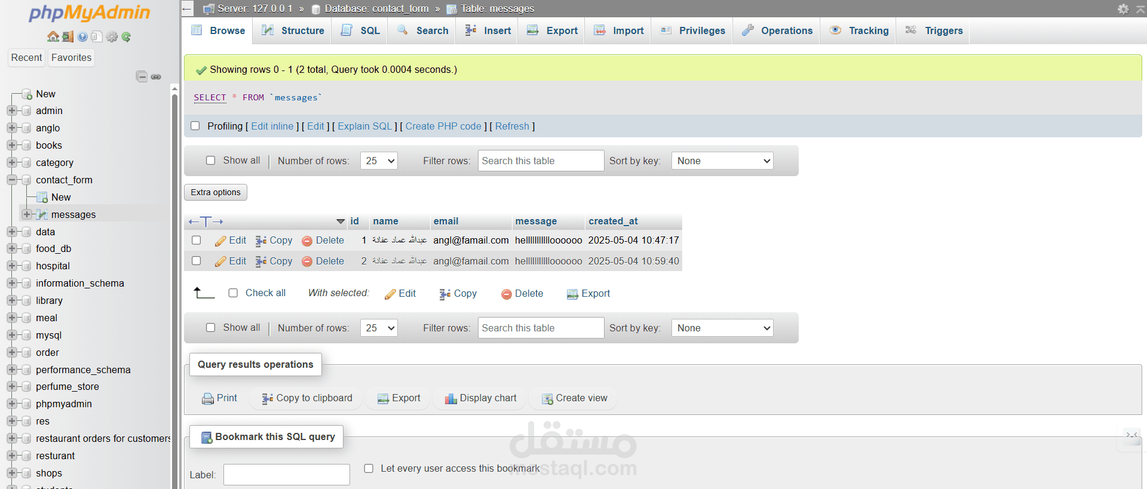Open bottom Sort by key dropdown
Screen dimensions: 1147x489
click(x=722, y=328)
